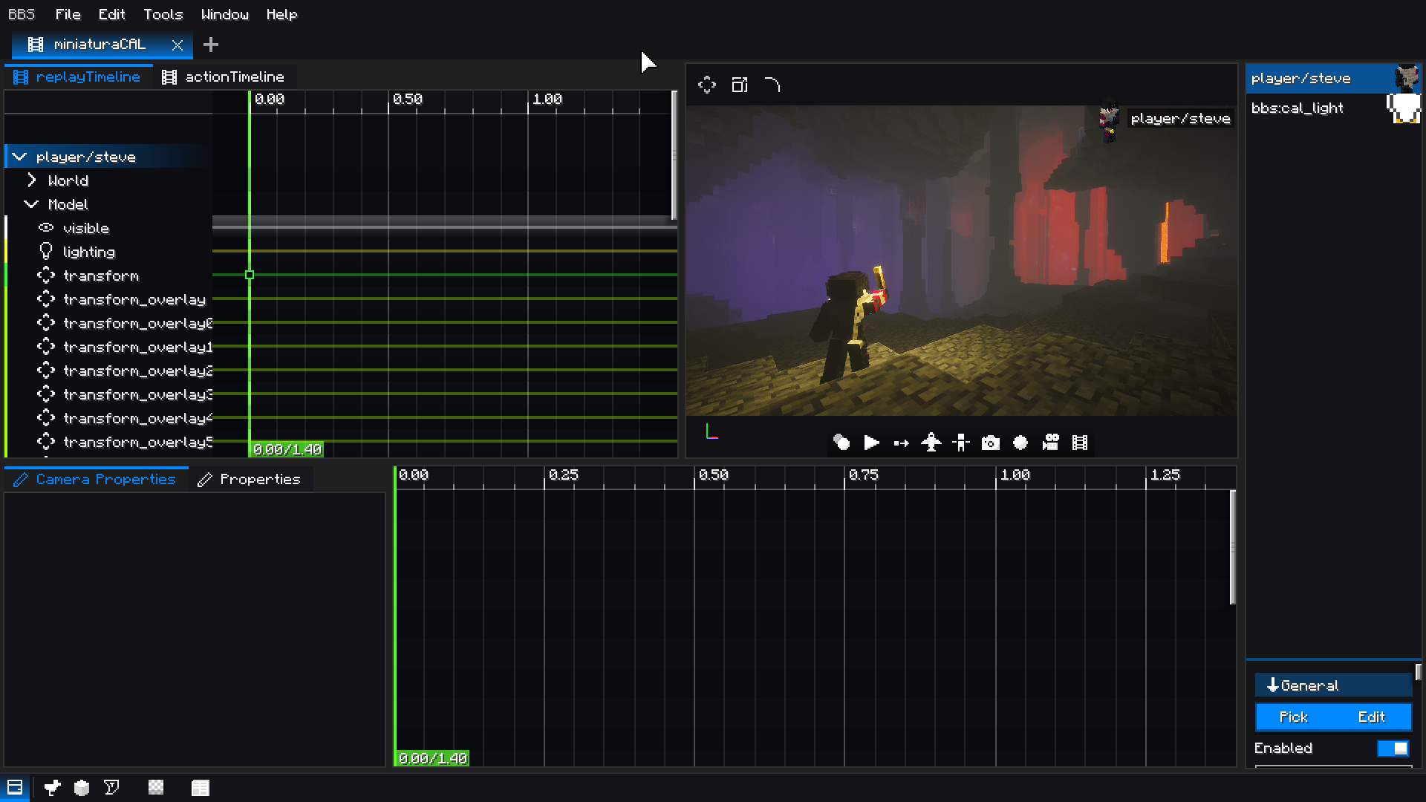This screenshot has width=1426, height=802.
Task: Click the film strip icon in viewport toolbar
Action: 1080,443
